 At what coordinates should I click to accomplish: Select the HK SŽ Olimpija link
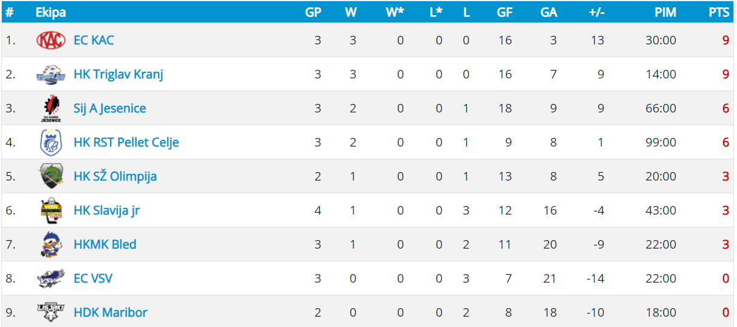115,176
